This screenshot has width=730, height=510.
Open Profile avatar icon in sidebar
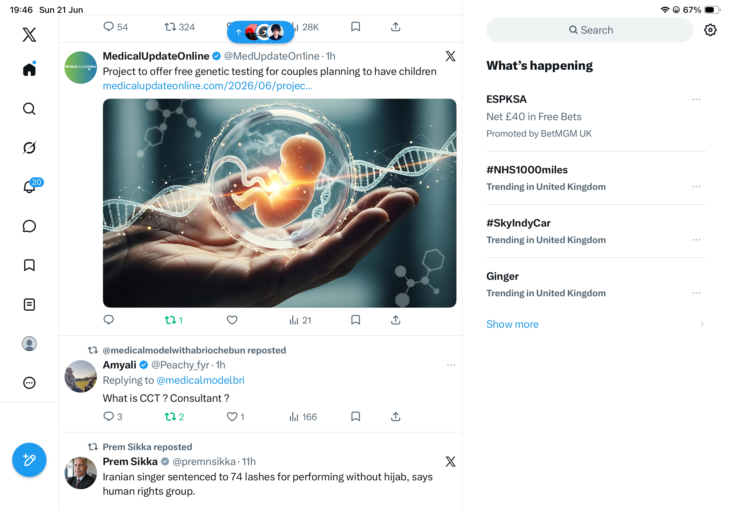29,344
